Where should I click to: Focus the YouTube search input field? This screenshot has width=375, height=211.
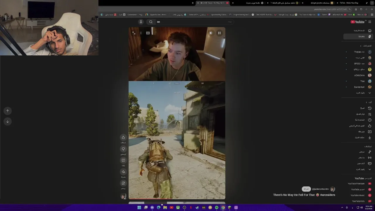[195, 22]
